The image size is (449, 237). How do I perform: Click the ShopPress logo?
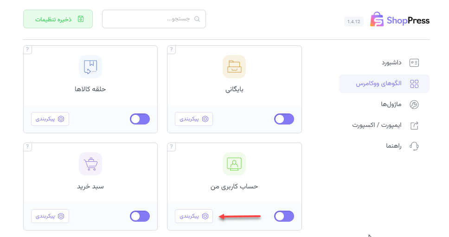pos(399,20)
